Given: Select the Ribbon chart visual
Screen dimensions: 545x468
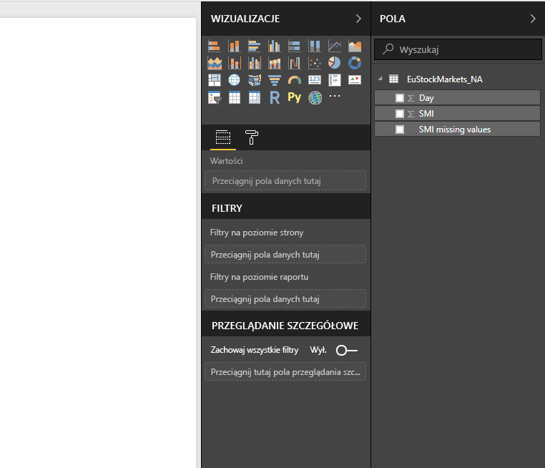Looking at the screenshot, I should pos(274,63).
